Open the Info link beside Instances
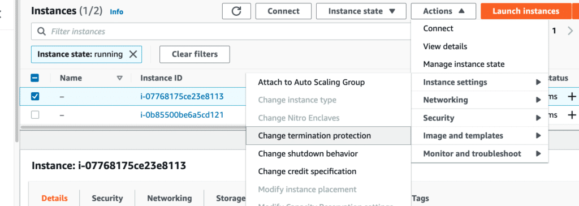 coord(116,12)
